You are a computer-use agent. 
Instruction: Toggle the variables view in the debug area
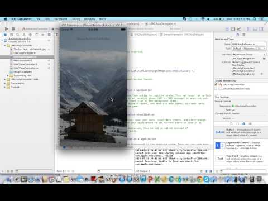[x=207, y=171]
